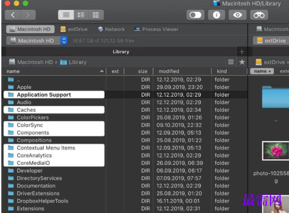Click modified date 26.09.2019, 06:39

(179, 163)
